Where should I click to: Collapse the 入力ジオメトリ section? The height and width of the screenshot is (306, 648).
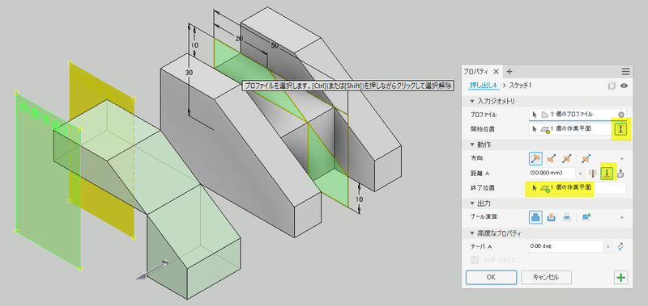tap(473, 101)
